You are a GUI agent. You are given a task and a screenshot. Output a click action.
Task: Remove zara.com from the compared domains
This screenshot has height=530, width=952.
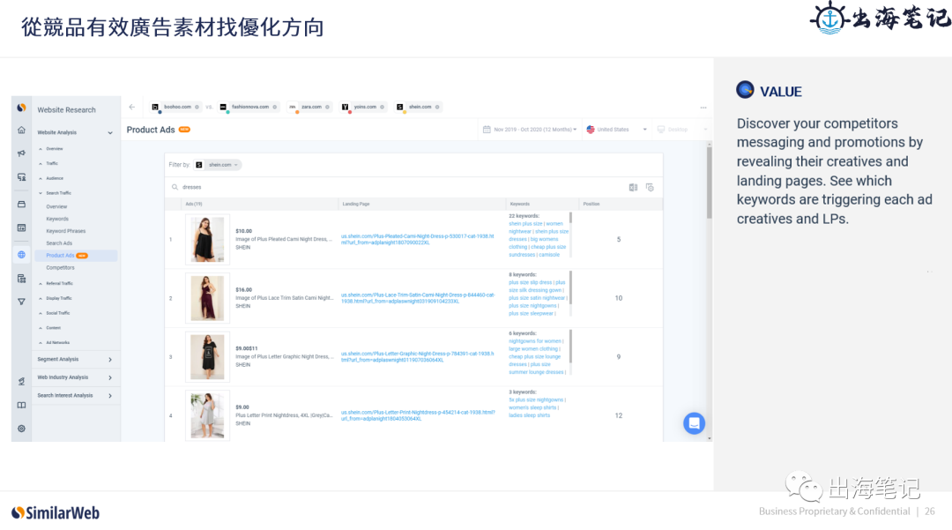[x=329, y=106]
